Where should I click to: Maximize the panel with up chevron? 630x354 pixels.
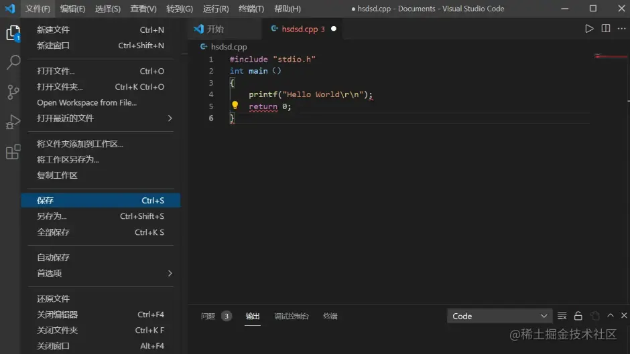tap(611, 315)
